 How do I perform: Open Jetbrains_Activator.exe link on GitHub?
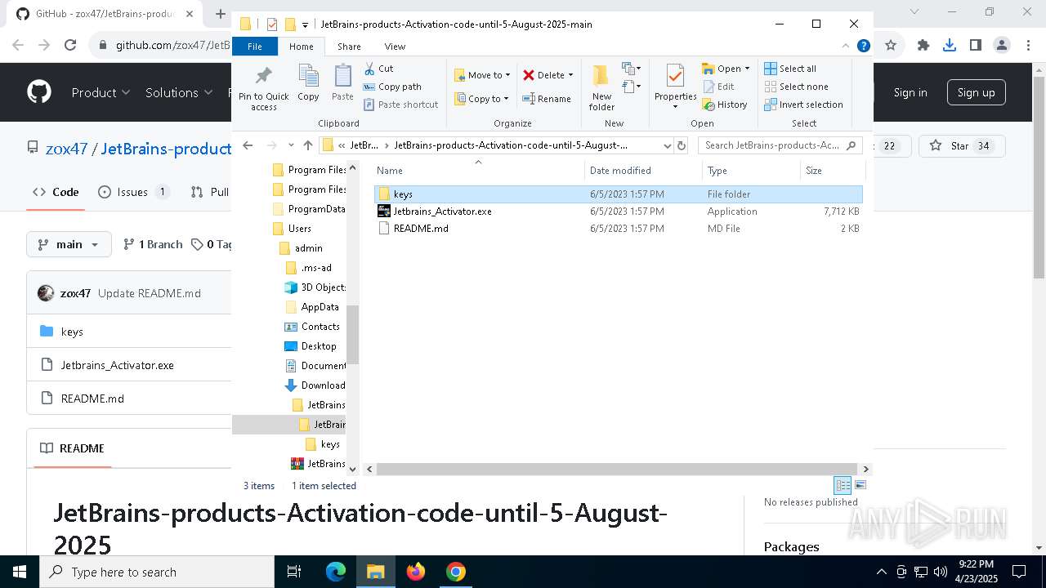point(117,365)
